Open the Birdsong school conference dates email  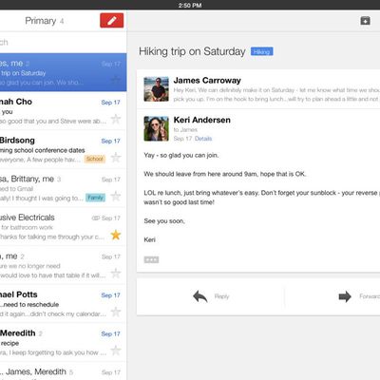click(x=64, y=150)
